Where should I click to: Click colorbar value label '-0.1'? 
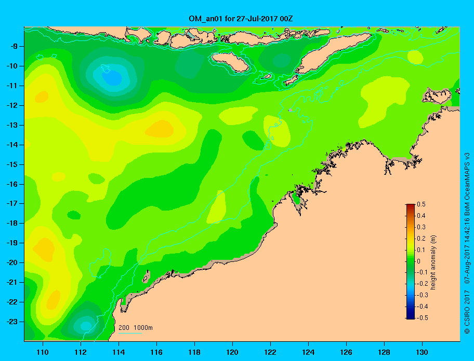tap(422, 272)
